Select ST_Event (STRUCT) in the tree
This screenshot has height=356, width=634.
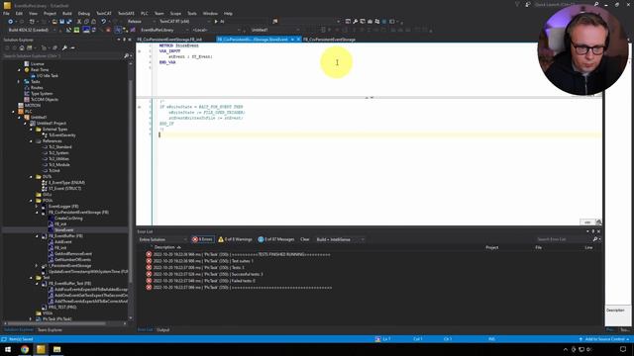point(64,189)
